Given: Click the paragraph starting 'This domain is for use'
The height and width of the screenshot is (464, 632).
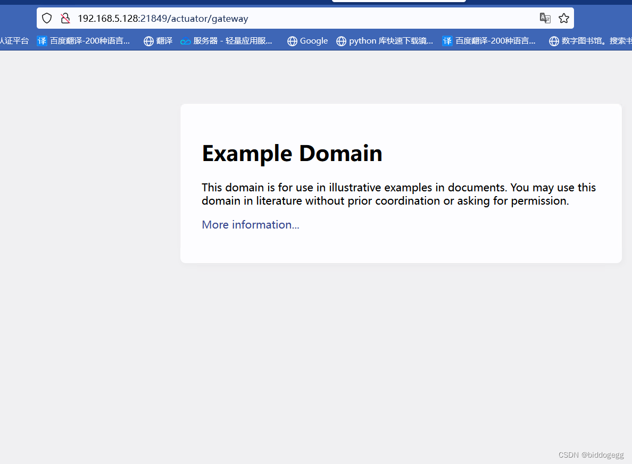Looking at the screenshot, I should 398,194.
